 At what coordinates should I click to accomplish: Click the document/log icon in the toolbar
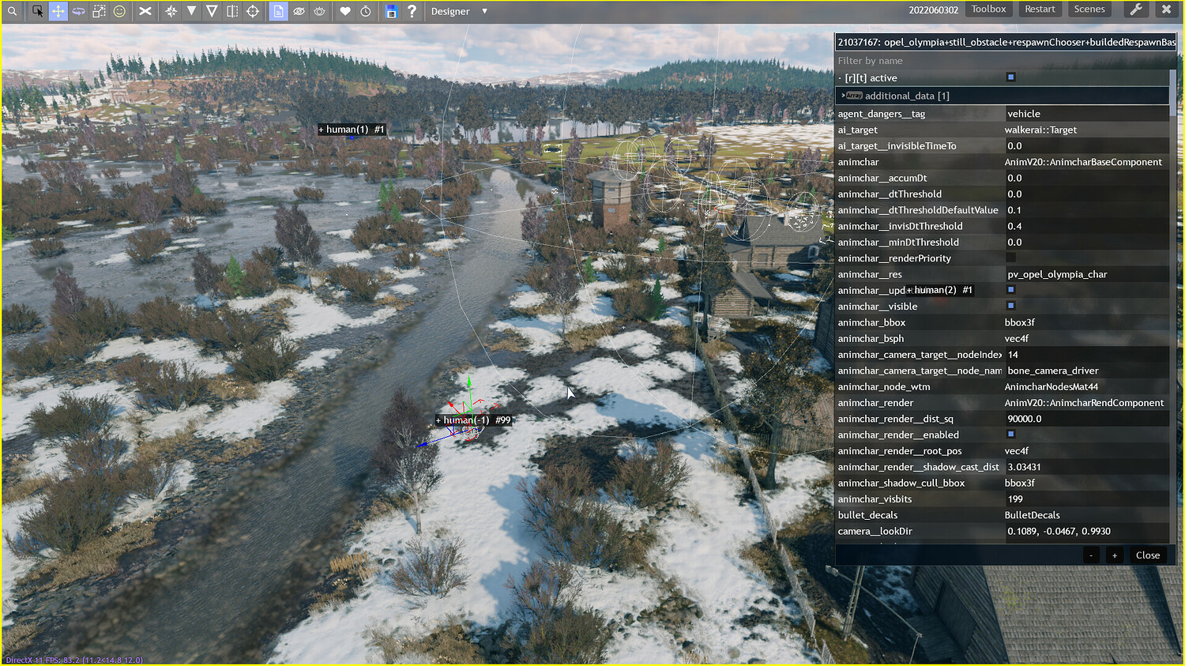277,11
